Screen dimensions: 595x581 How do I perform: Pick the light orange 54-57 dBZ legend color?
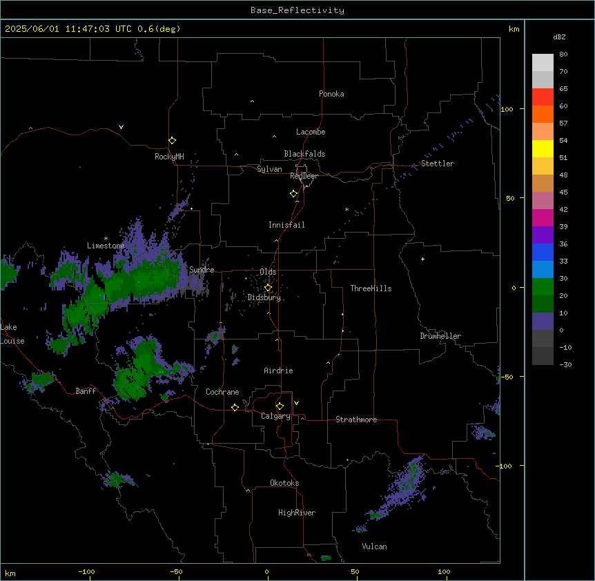click(x=543, y=131)
